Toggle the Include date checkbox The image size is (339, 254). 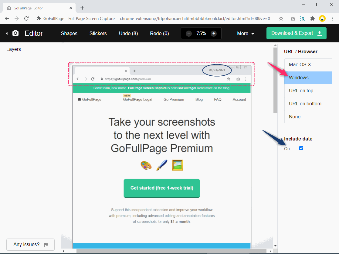[x=301, y=148]
